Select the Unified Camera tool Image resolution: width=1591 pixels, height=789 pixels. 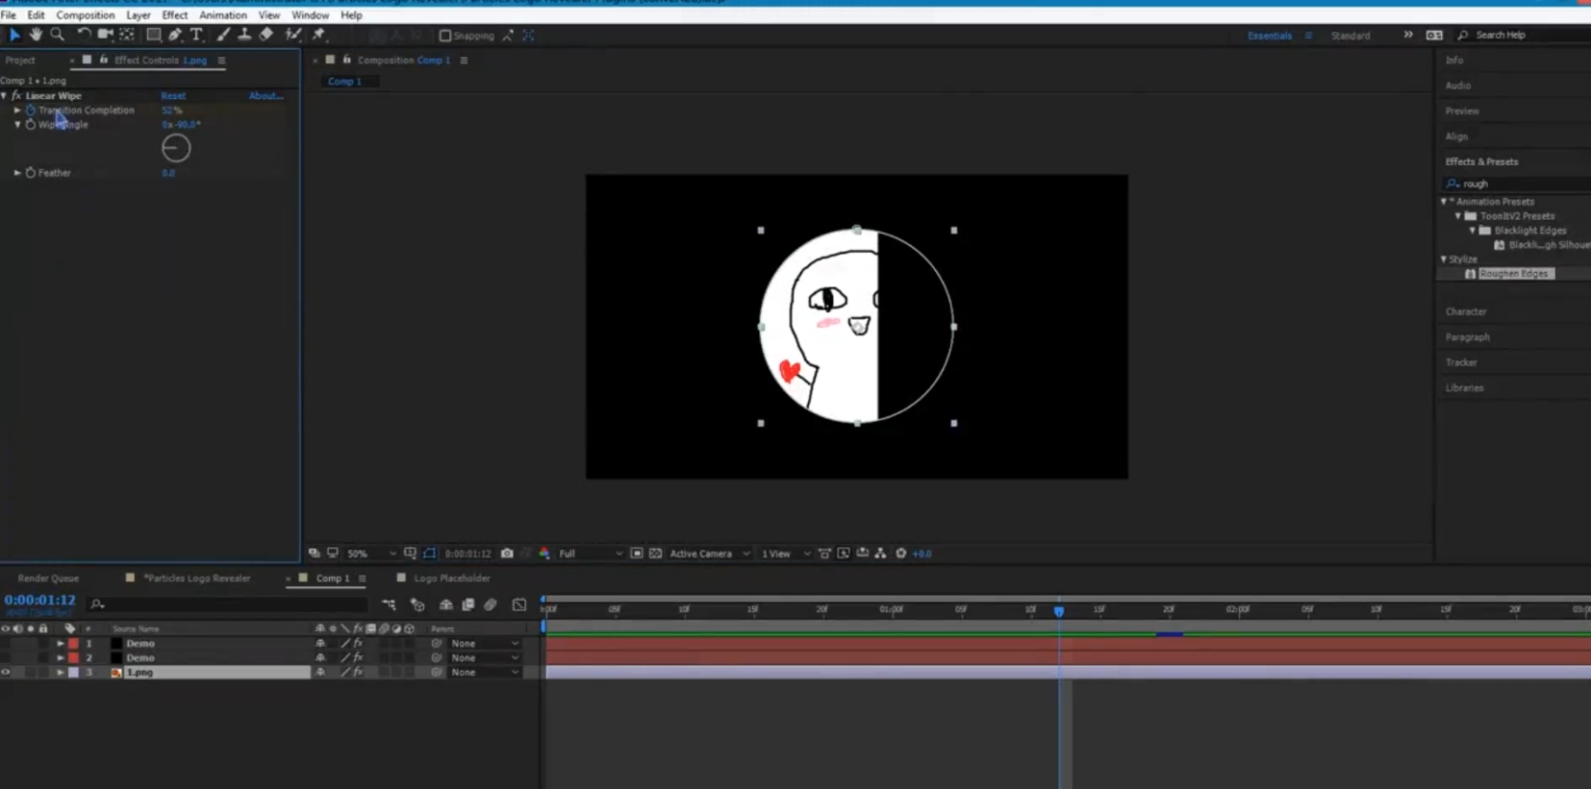pos(105,35)
